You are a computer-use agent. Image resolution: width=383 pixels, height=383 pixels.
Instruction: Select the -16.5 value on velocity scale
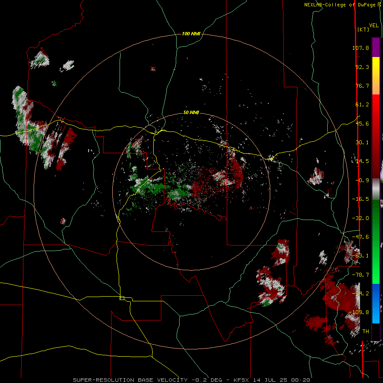360,199
